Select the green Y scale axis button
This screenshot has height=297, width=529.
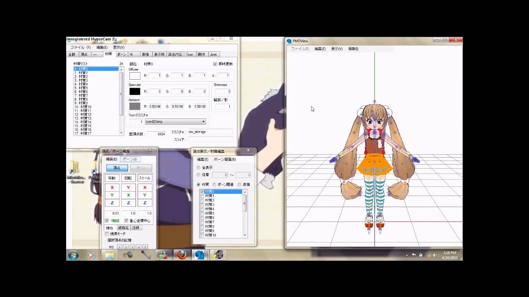coord(145,195)
